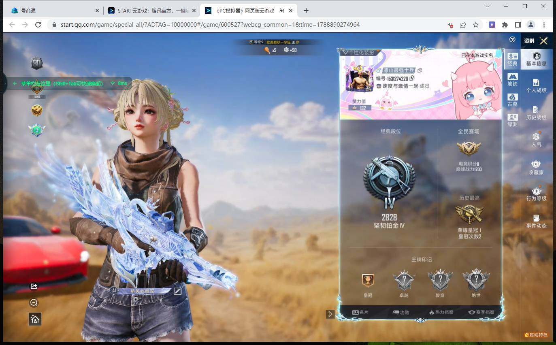Viewport: 556px width, 345px height.
Task: Click the 8ms network latency indicator
Action: coord(119,83)
